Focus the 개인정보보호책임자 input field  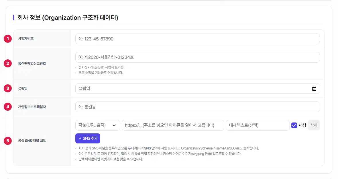pyautogui.click(x=197, y=107)
